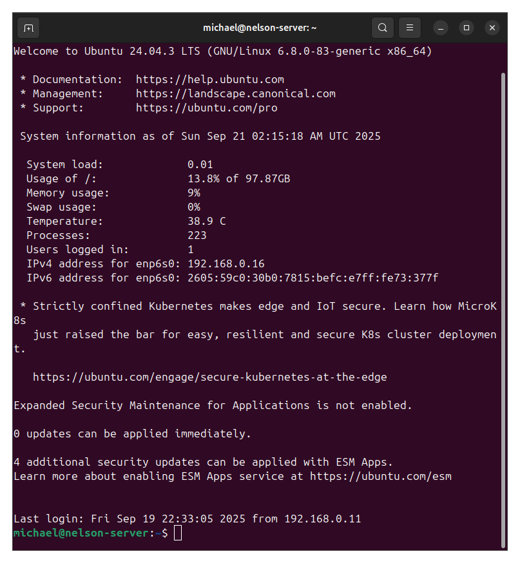Click the IPv6 address for enp6s0
This screenshot has width=520, height=563.
(313, 278)
